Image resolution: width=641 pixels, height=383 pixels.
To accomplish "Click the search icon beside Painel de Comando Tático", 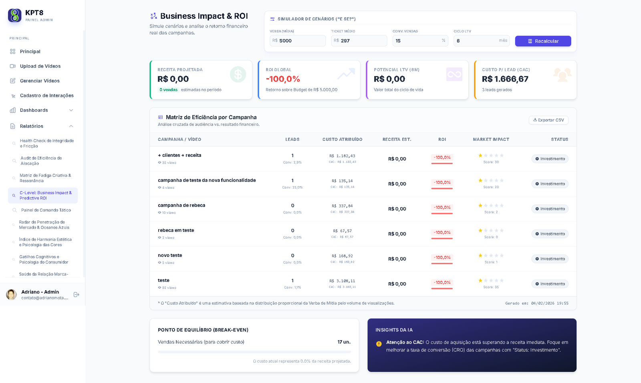I will 15,210.
